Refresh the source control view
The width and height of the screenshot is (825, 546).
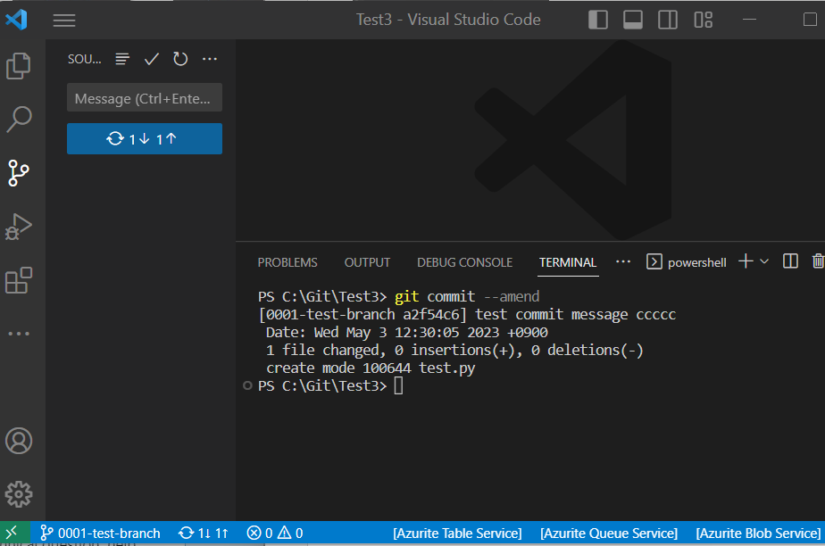(x=180, y=59)
